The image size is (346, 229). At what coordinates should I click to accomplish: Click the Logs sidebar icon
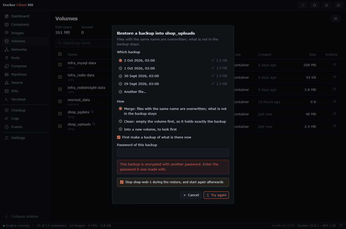tap(7, 119)
